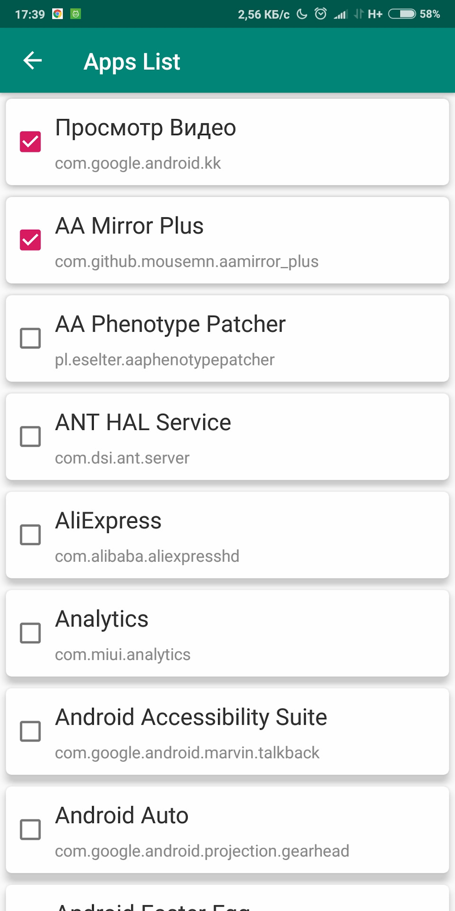Open the partially visible Android Easter Egg entry

click(x=227, y=898)
